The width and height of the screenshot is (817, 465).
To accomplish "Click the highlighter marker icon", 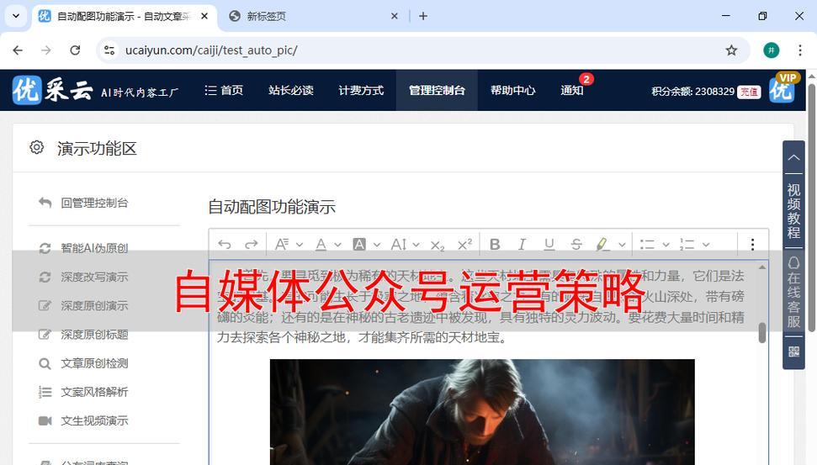I will [602, 244].
